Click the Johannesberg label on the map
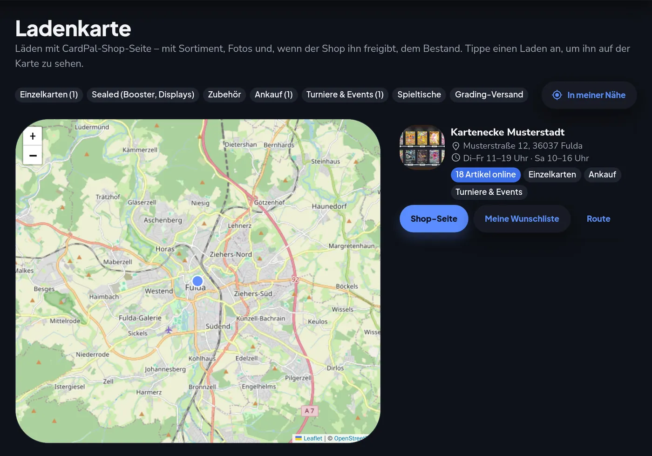This screenshot has height=456, width=652. [x=165, y=369]
